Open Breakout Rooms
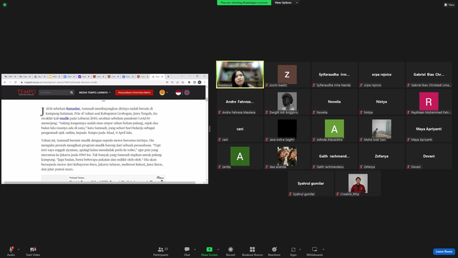Screen dimensions: 458x258 [x=253, y=251]
